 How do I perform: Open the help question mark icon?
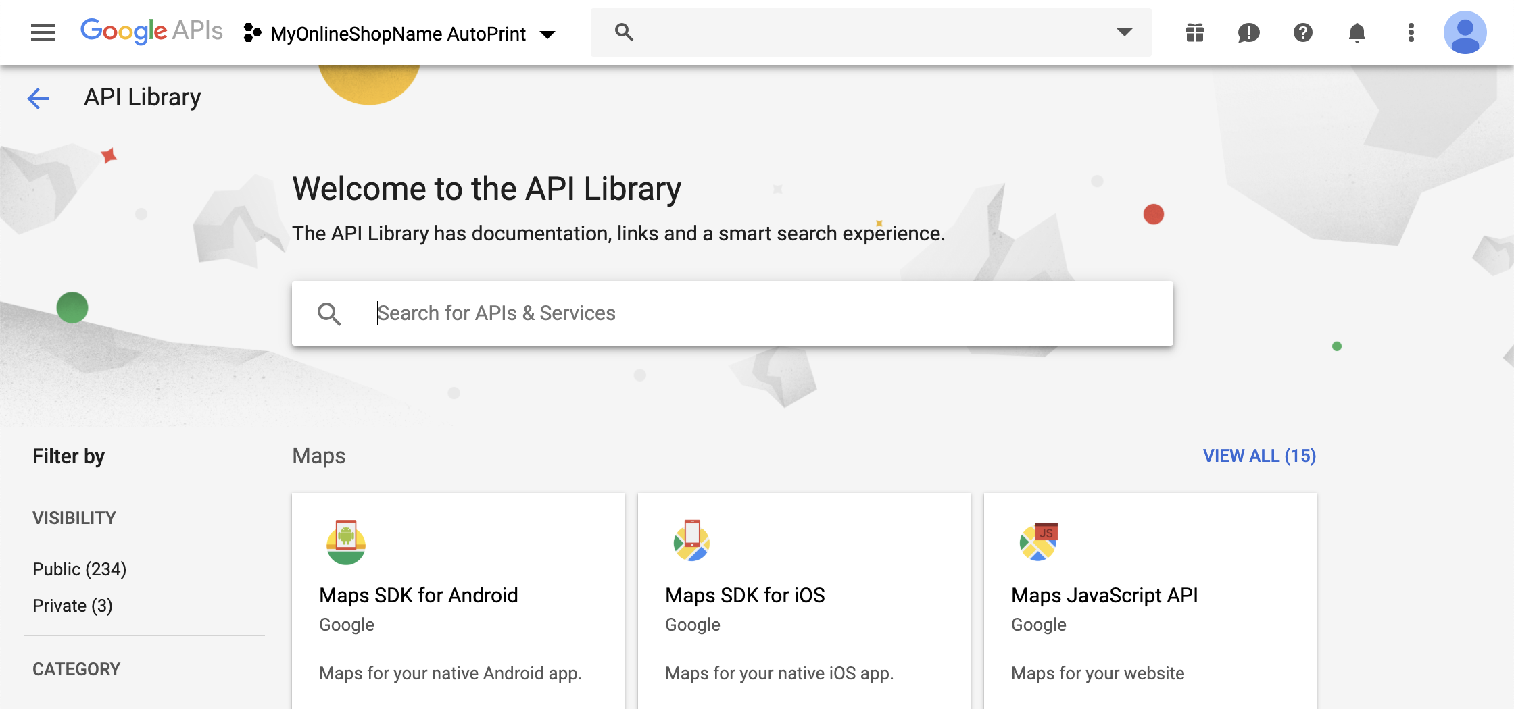1302,32
